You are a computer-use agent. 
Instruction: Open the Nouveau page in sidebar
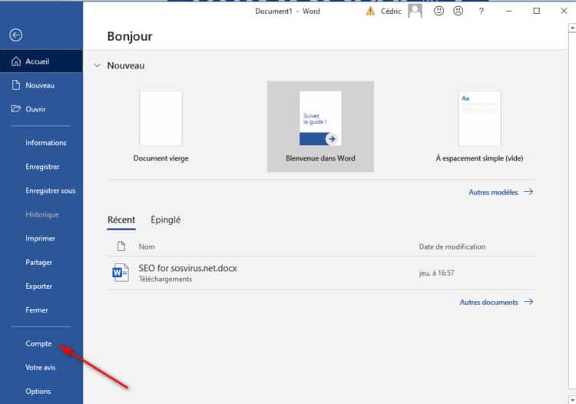tap(39, 85)
